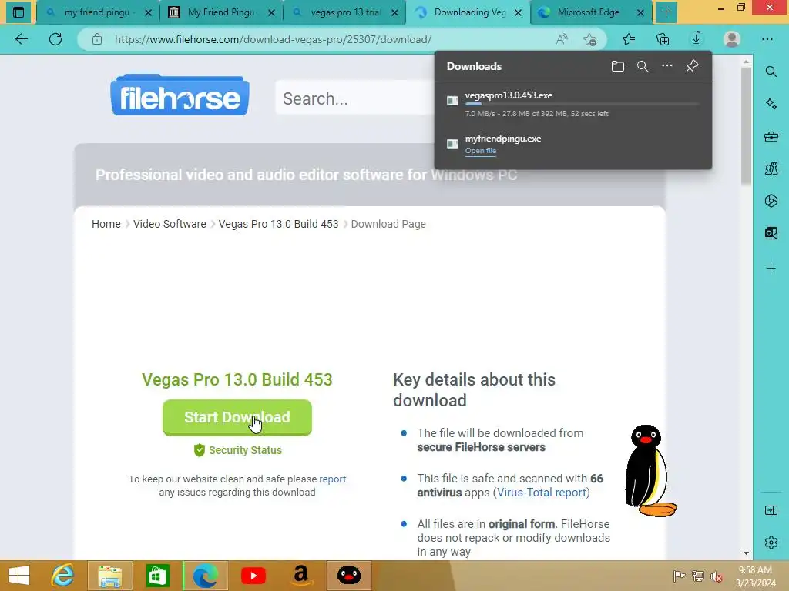Screen dimensions: 789x591
Task: Open the Virus-Total report link
Action: point(542,492)
